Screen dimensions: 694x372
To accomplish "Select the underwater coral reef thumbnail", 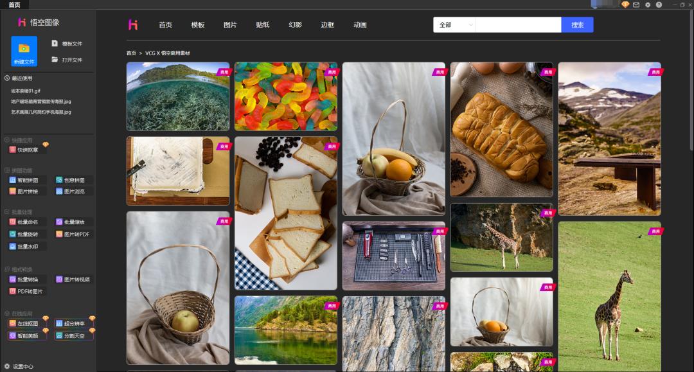I will coord(178,96).
